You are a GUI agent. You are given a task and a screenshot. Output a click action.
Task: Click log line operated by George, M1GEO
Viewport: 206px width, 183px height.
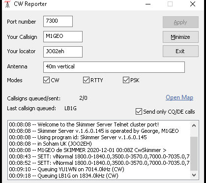coord(94,131)
